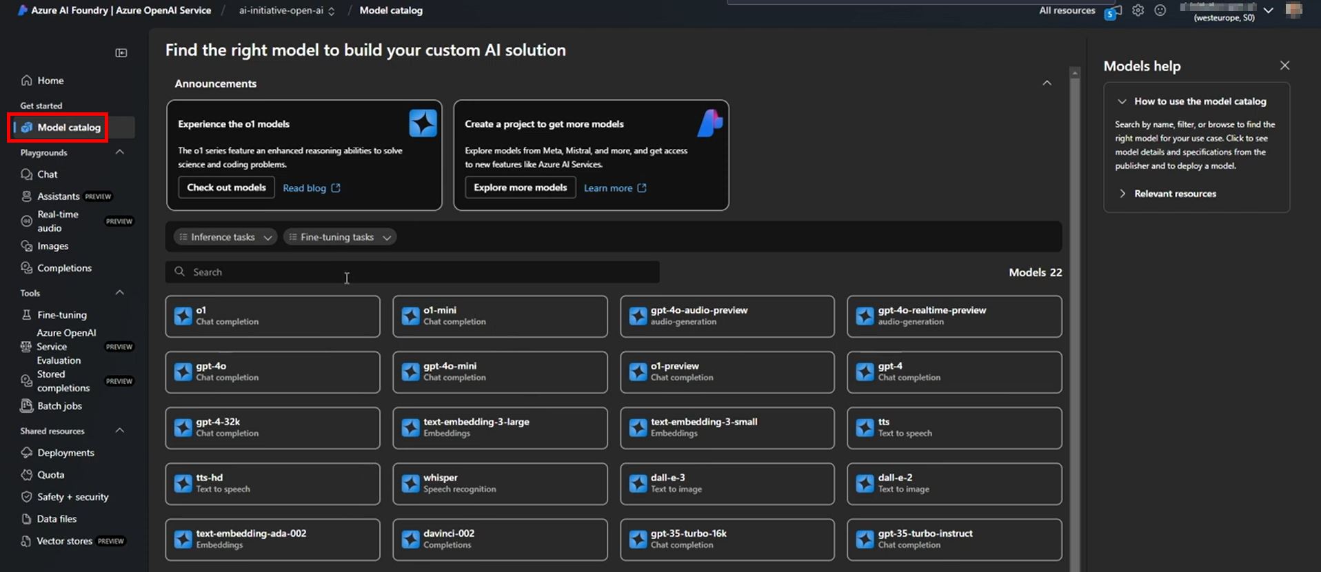This screenshot has height=572, width=1321.
Task: Click the Azure AI Foundry logo icon
Action: point(23,10)
